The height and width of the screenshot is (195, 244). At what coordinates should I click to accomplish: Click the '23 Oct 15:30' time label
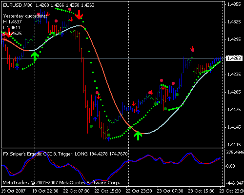point(201,191)
